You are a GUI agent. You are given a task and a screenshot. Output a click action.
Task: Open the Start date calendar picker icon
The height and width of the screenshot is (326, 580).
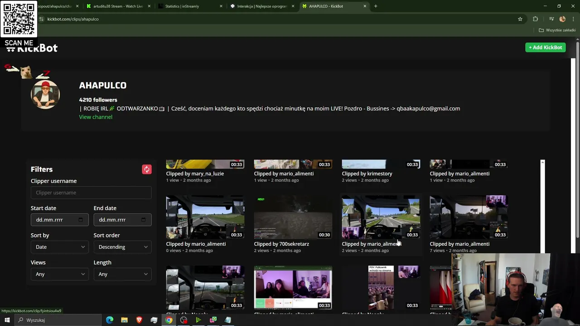(81, 220)
